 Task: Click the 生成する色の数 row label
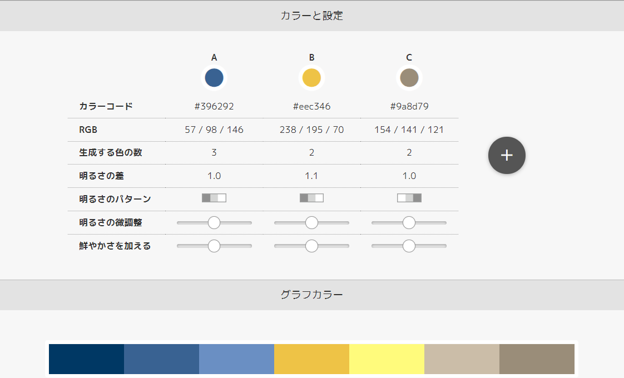111,152
